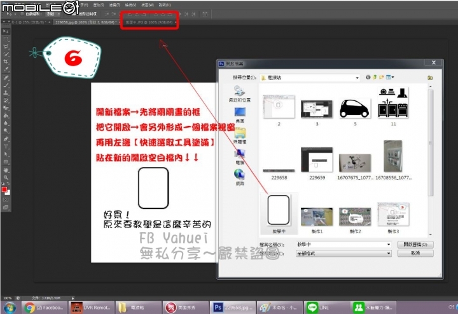Go to Recent Places in dialog sidebar
The height and width of the screenshot is (314, 458).
point(240,94)
